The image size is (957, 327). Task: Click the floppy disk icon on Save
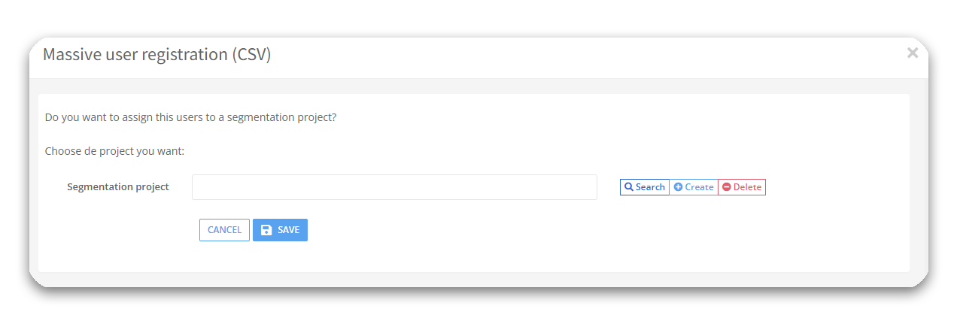266,230
